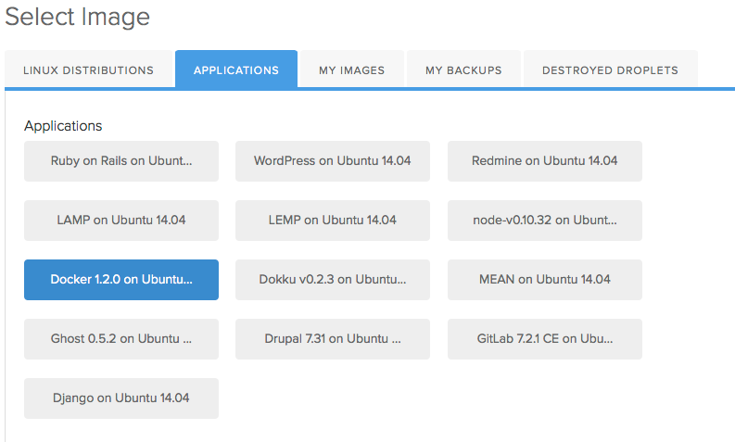Select GitLab 7.2.1 CE image

pyautogui.click(x=545, y=339)
